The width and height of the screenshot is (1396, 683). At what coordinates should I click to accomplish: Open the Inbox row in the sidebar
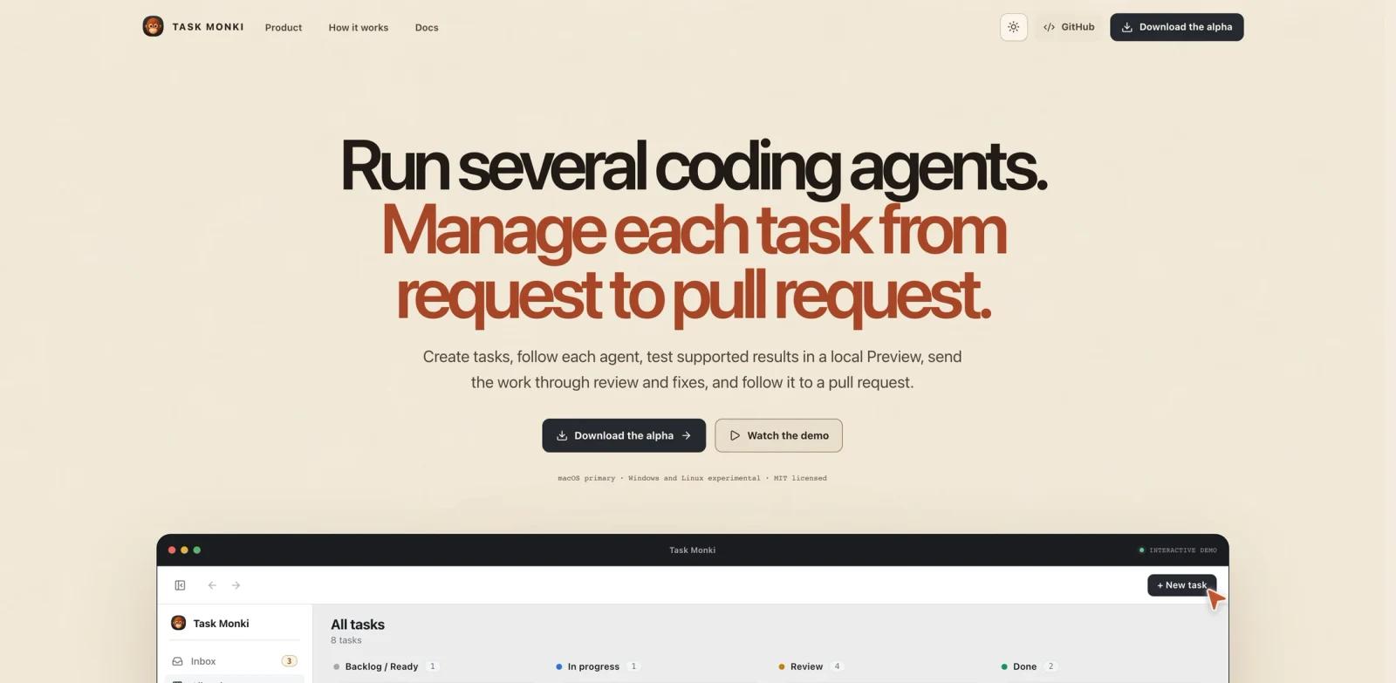click(234, 661)
